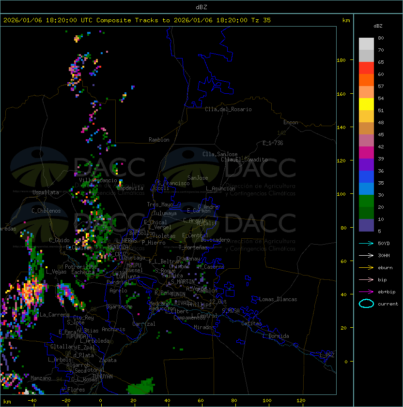403x407 pixels.
Task: Click the 'Divisadero' map label
Action: pos(215,240)
